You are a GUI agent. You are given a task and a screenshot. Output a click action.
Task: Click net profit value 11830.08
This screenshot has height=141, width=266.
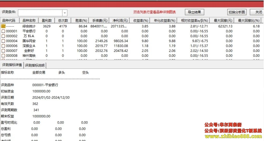pyautogui.click(x=121, y=46)
